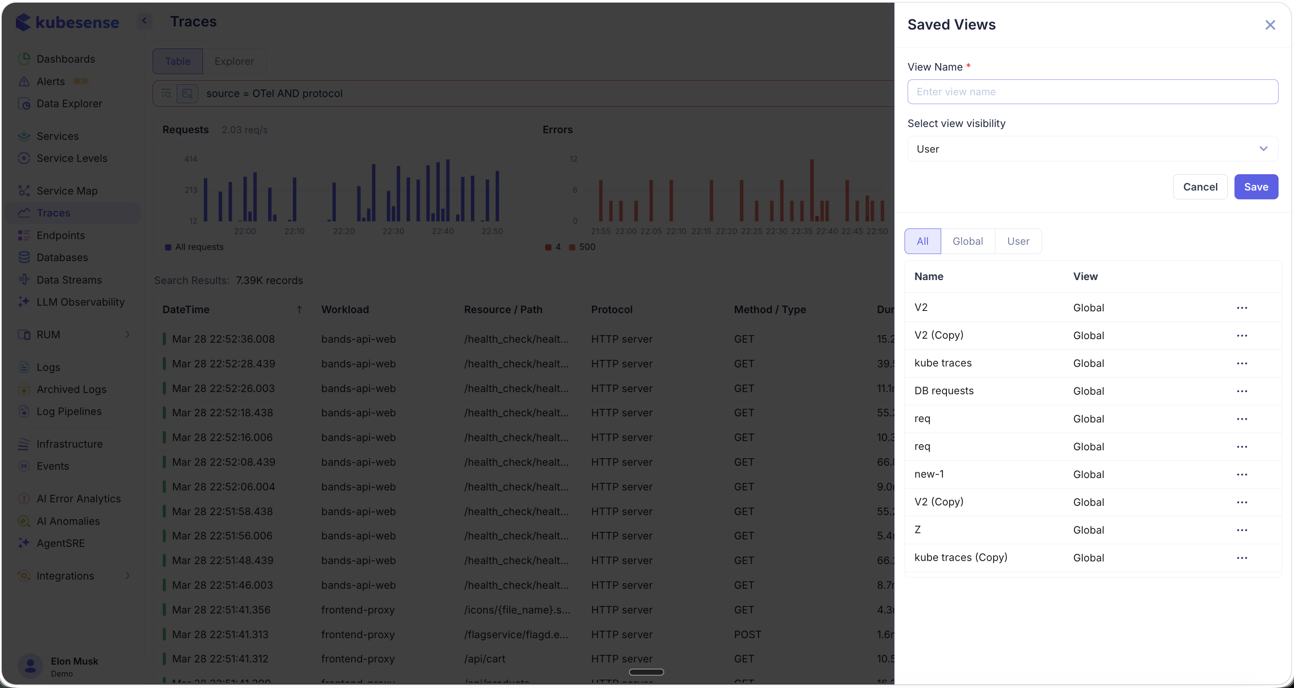Switch to the Global saved views tab

pos(967,241)
